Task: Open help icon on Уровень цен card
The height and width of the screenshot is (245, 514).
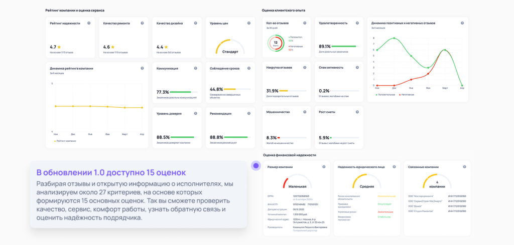Action: point(249,23)
